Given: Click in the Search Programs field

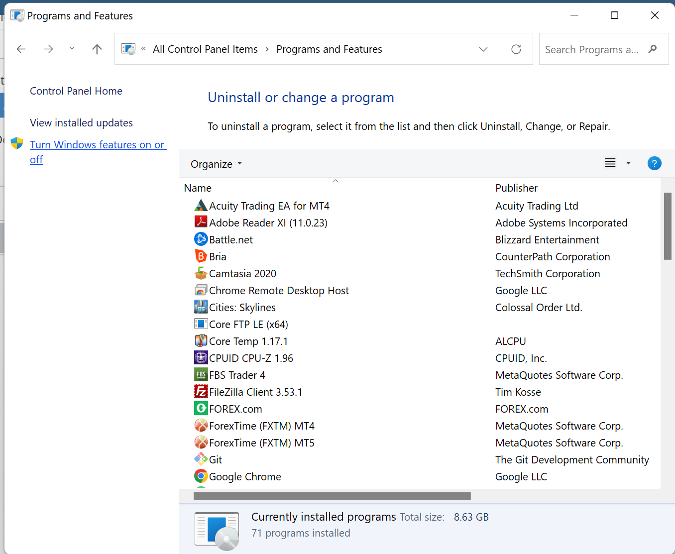Looking at the screenshot, I should coord(591,50).
